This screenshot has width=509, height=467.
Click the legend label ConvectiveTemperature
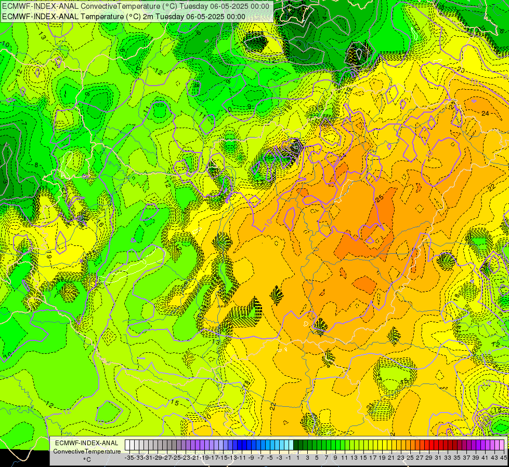click(x=87, y=451)
